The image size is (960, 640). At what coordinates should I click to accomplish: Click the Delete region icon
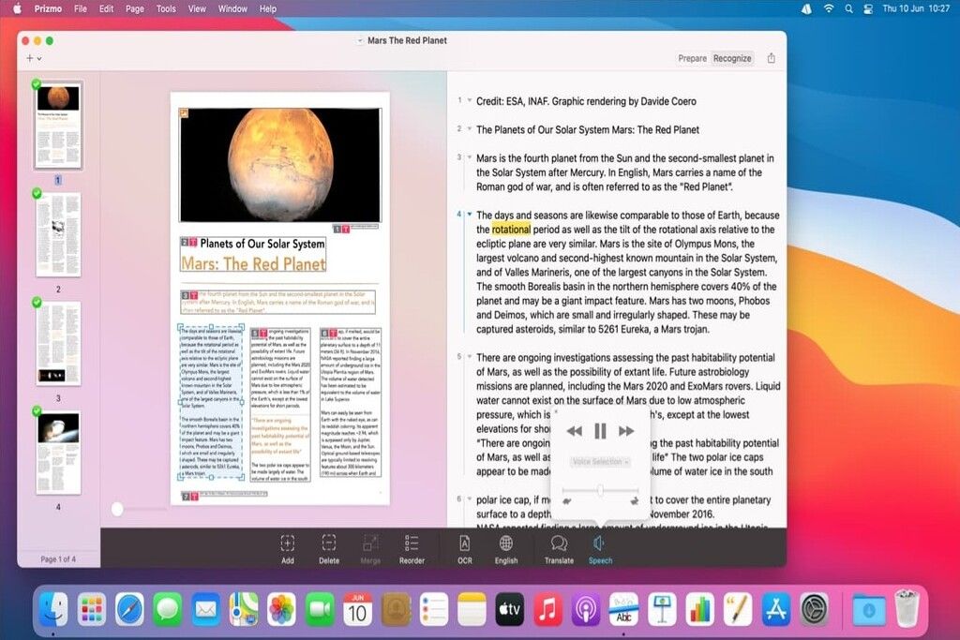[329, 543]
